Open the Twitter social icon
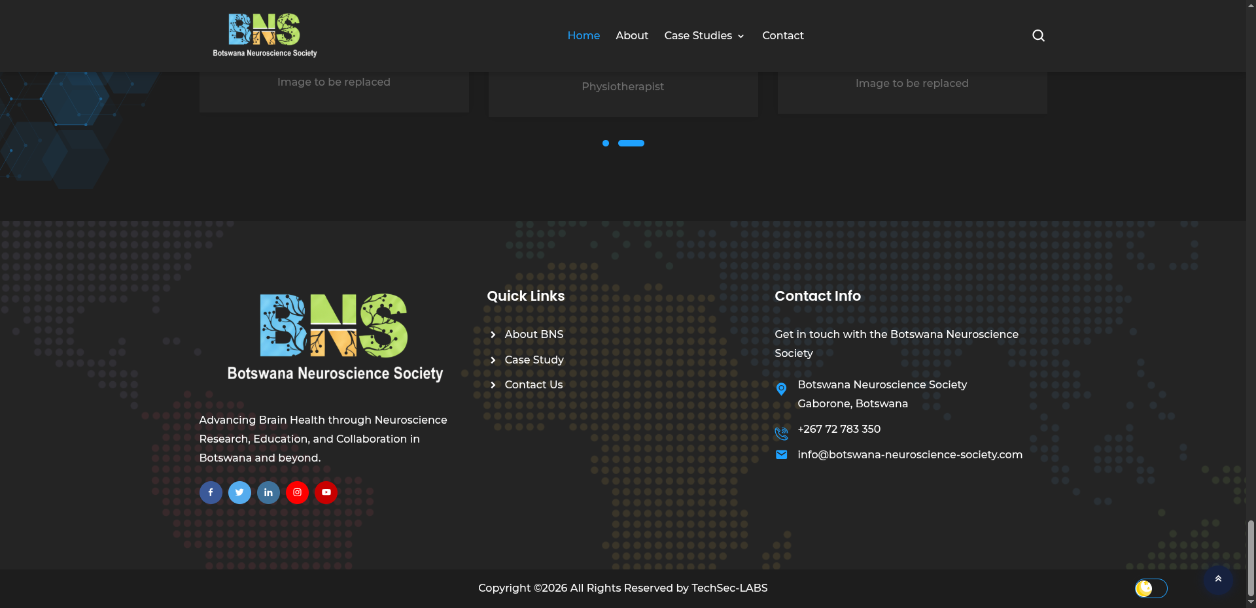 pos(239,492)
